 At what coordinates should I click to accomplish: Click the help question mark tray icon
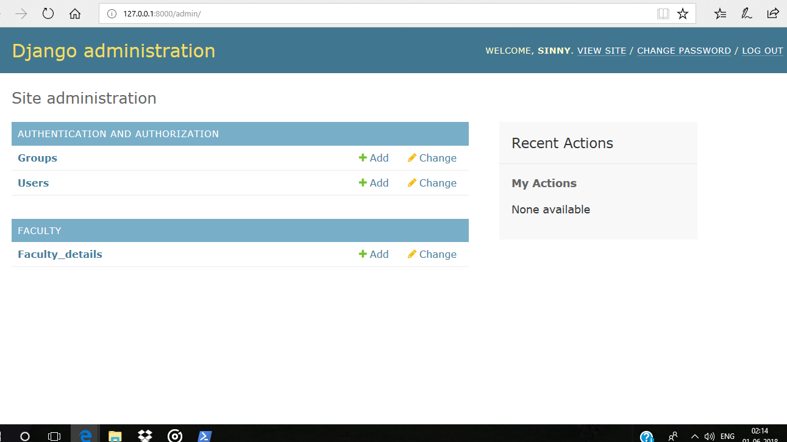[x=647, y=437]
